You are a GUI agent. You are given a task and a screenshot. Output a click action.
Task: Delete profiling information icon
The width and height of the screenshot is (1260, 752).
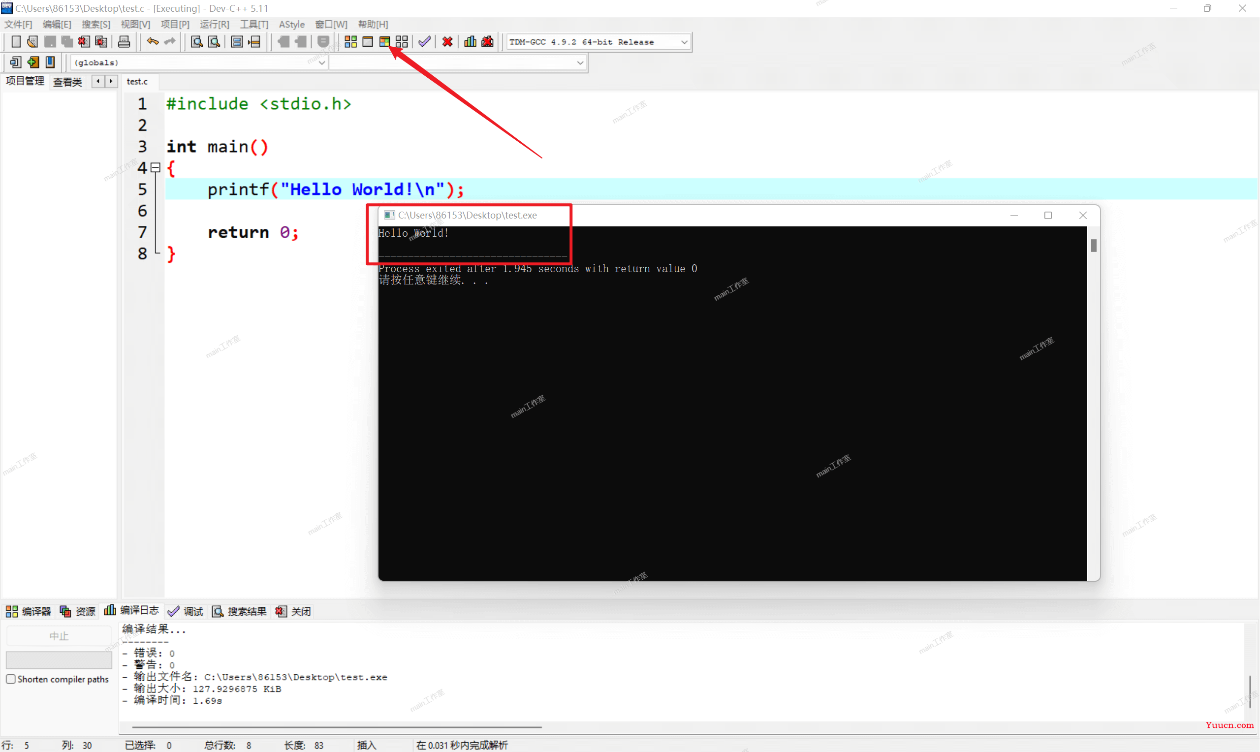[x=487, y=41]
